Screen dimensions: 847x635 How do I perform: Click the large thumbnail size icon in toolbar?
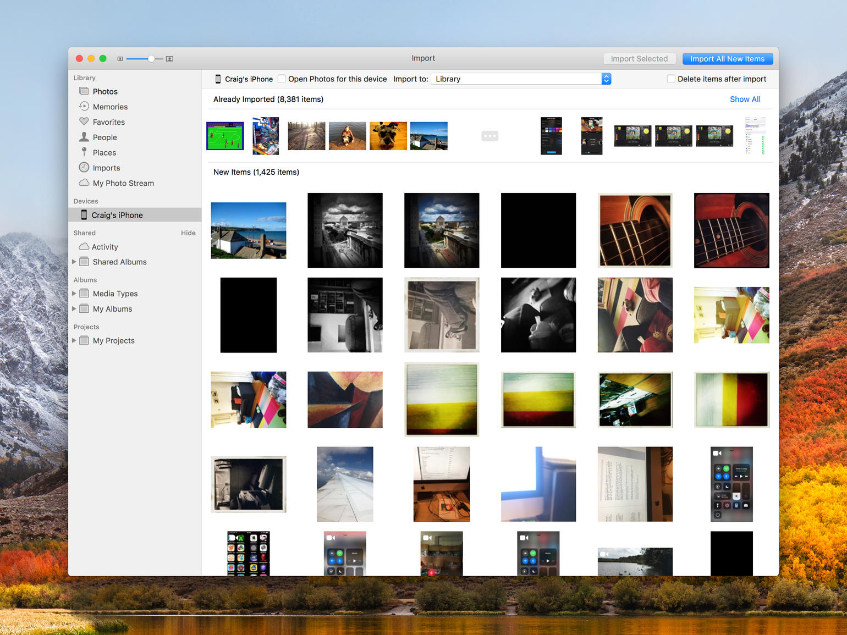click(x=169, y=59)
